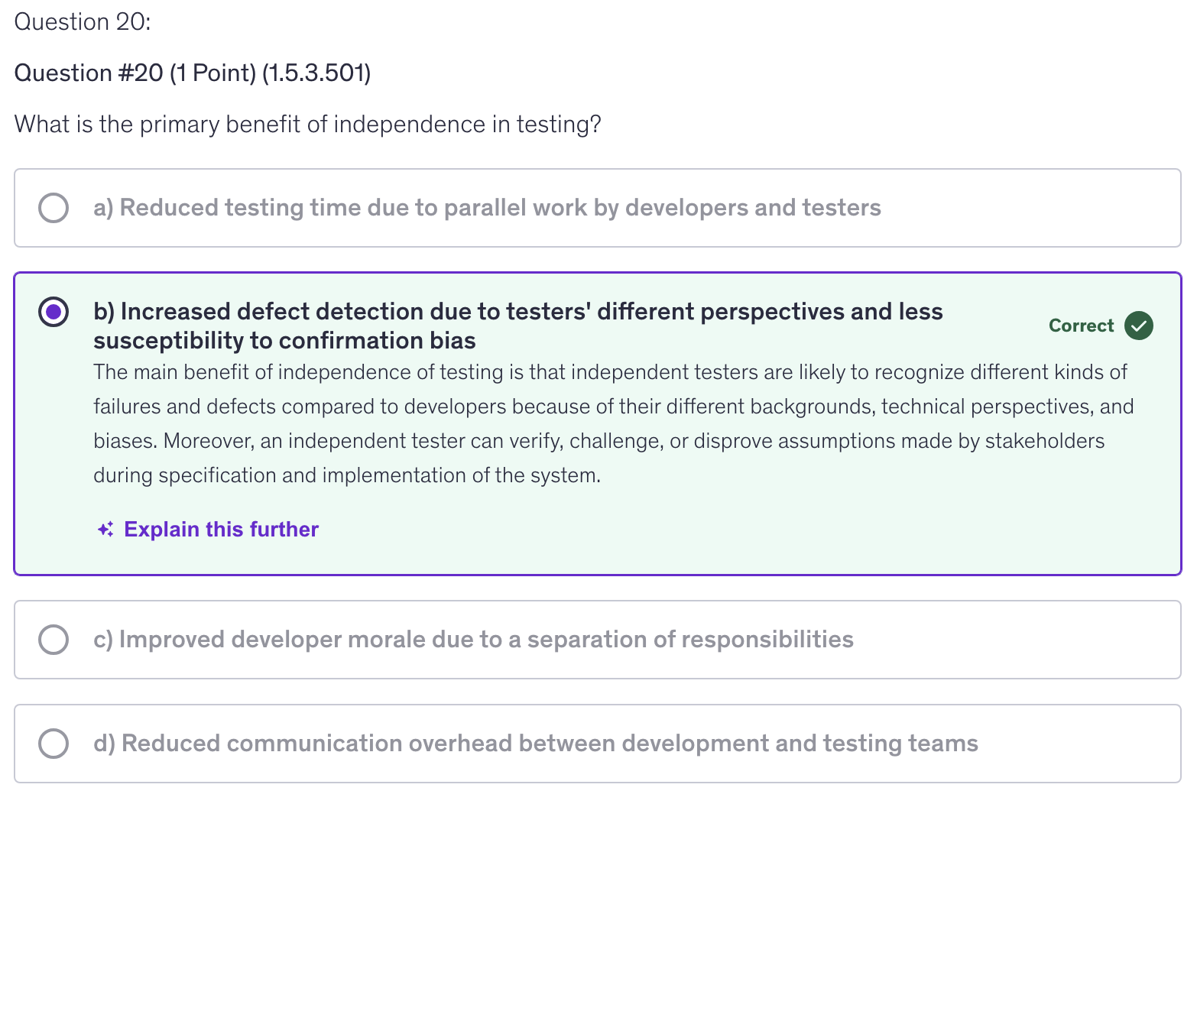This screenshot has width=1197, height=1021.
Task: Click the learning objective code (1.5.3.501)
Action: coord(316,73)
